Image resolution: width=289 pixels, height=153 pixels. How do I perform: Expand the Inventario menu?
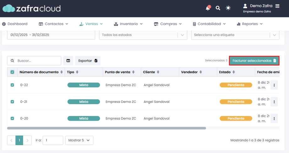128,24
